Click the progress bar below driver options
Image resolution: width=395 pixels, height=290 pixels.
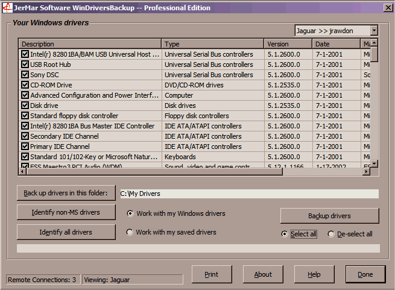tap(198, 248)
